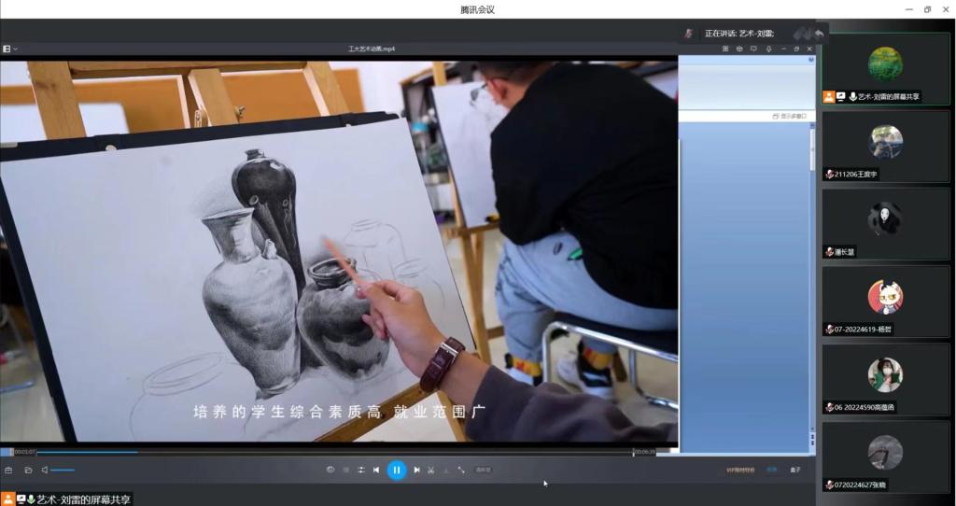Screen dimensions: 956x506
Task: Select participant 07-20224619-杨哲 thumbnail
Action: pyautogui.click(x=885, y=301)
